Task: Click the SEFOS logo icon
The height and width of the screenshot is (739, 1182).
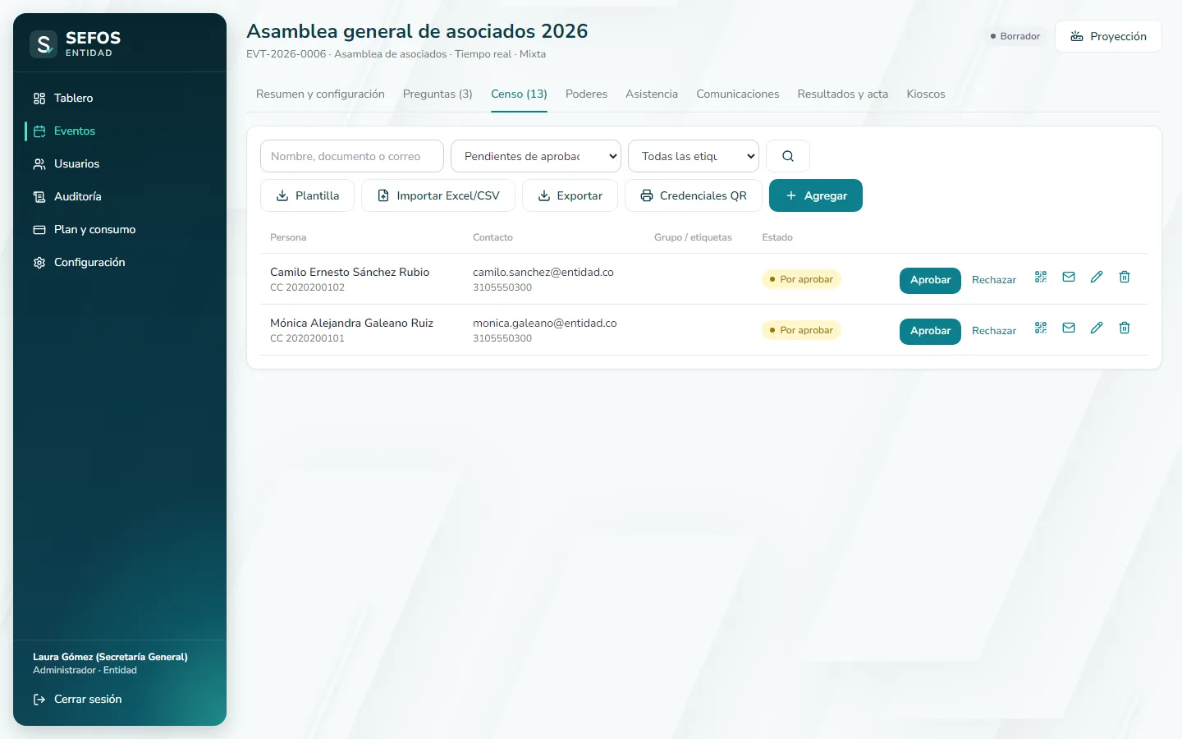Action: coord(44,44)
